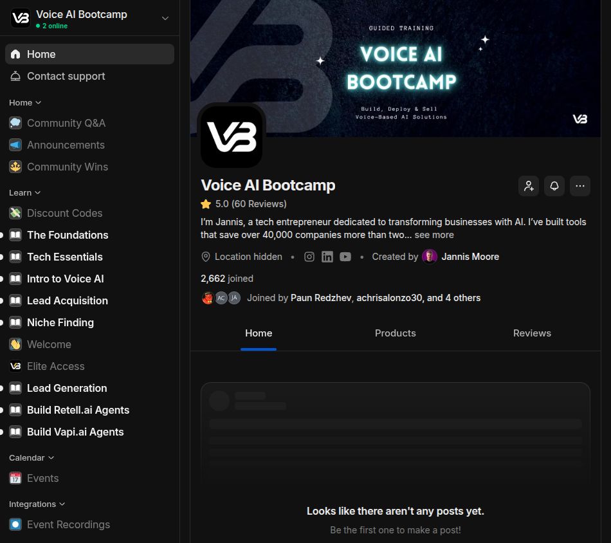The height and width of the screenshot is (543, 611).
Task: Click the Events calendar icon
Action: pyautogui.click(x=15, y=478)
